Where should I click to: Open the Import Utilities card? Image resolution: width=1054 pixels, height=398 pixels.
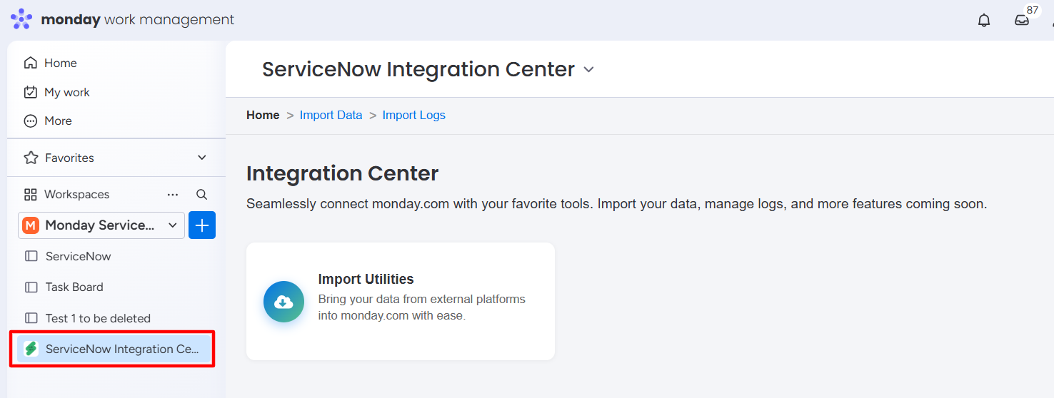[401, 301]
